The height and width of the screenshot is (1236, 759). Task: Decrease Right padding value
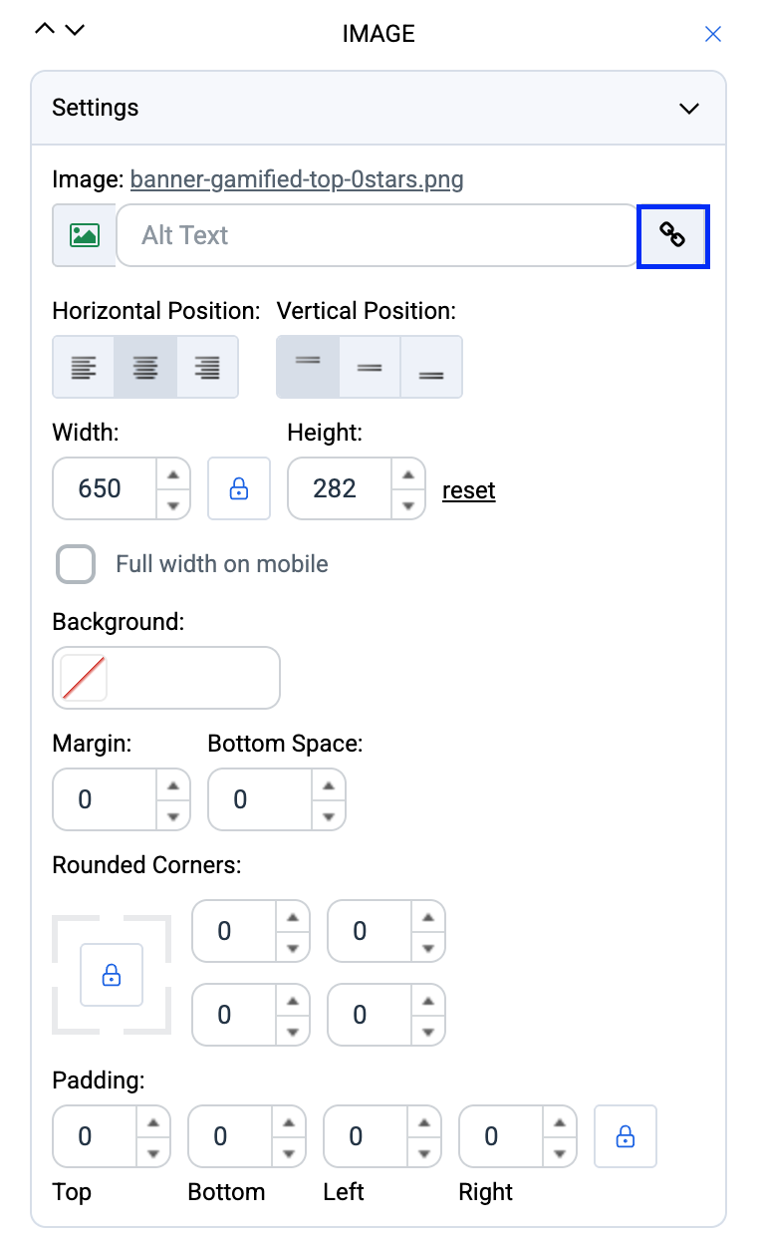(x=560, y=1152)
